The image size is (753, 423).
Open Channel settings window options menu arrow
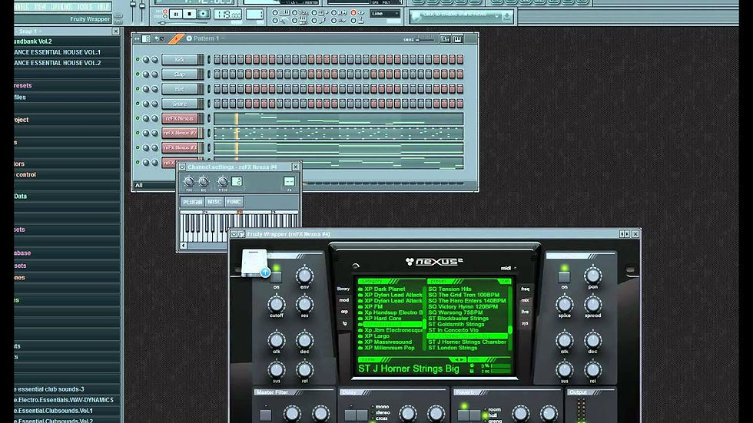pos(182,167)
